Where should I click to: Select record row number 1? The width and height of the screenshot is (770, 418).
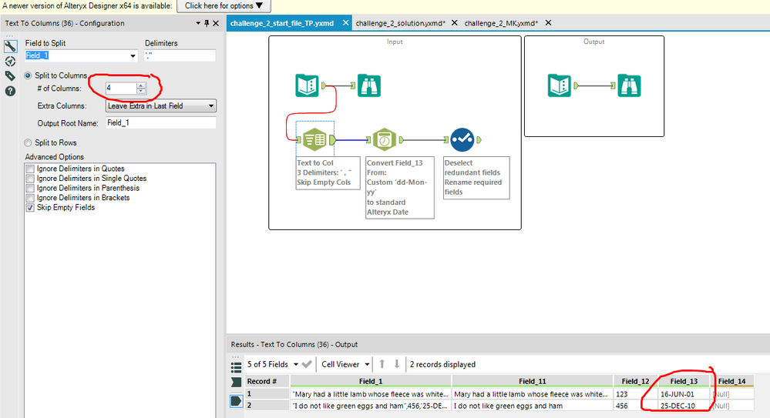click(267, 394)
